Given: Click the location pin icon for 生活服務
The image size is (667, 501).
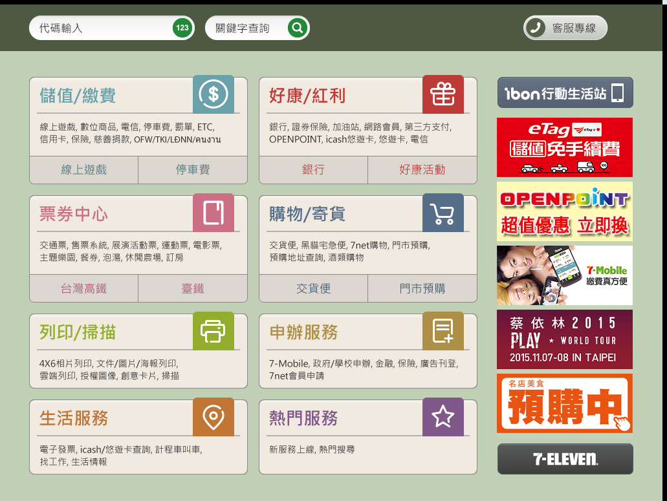Looking at the screenshot, I should pyautogui.click(x=213, y=417).
